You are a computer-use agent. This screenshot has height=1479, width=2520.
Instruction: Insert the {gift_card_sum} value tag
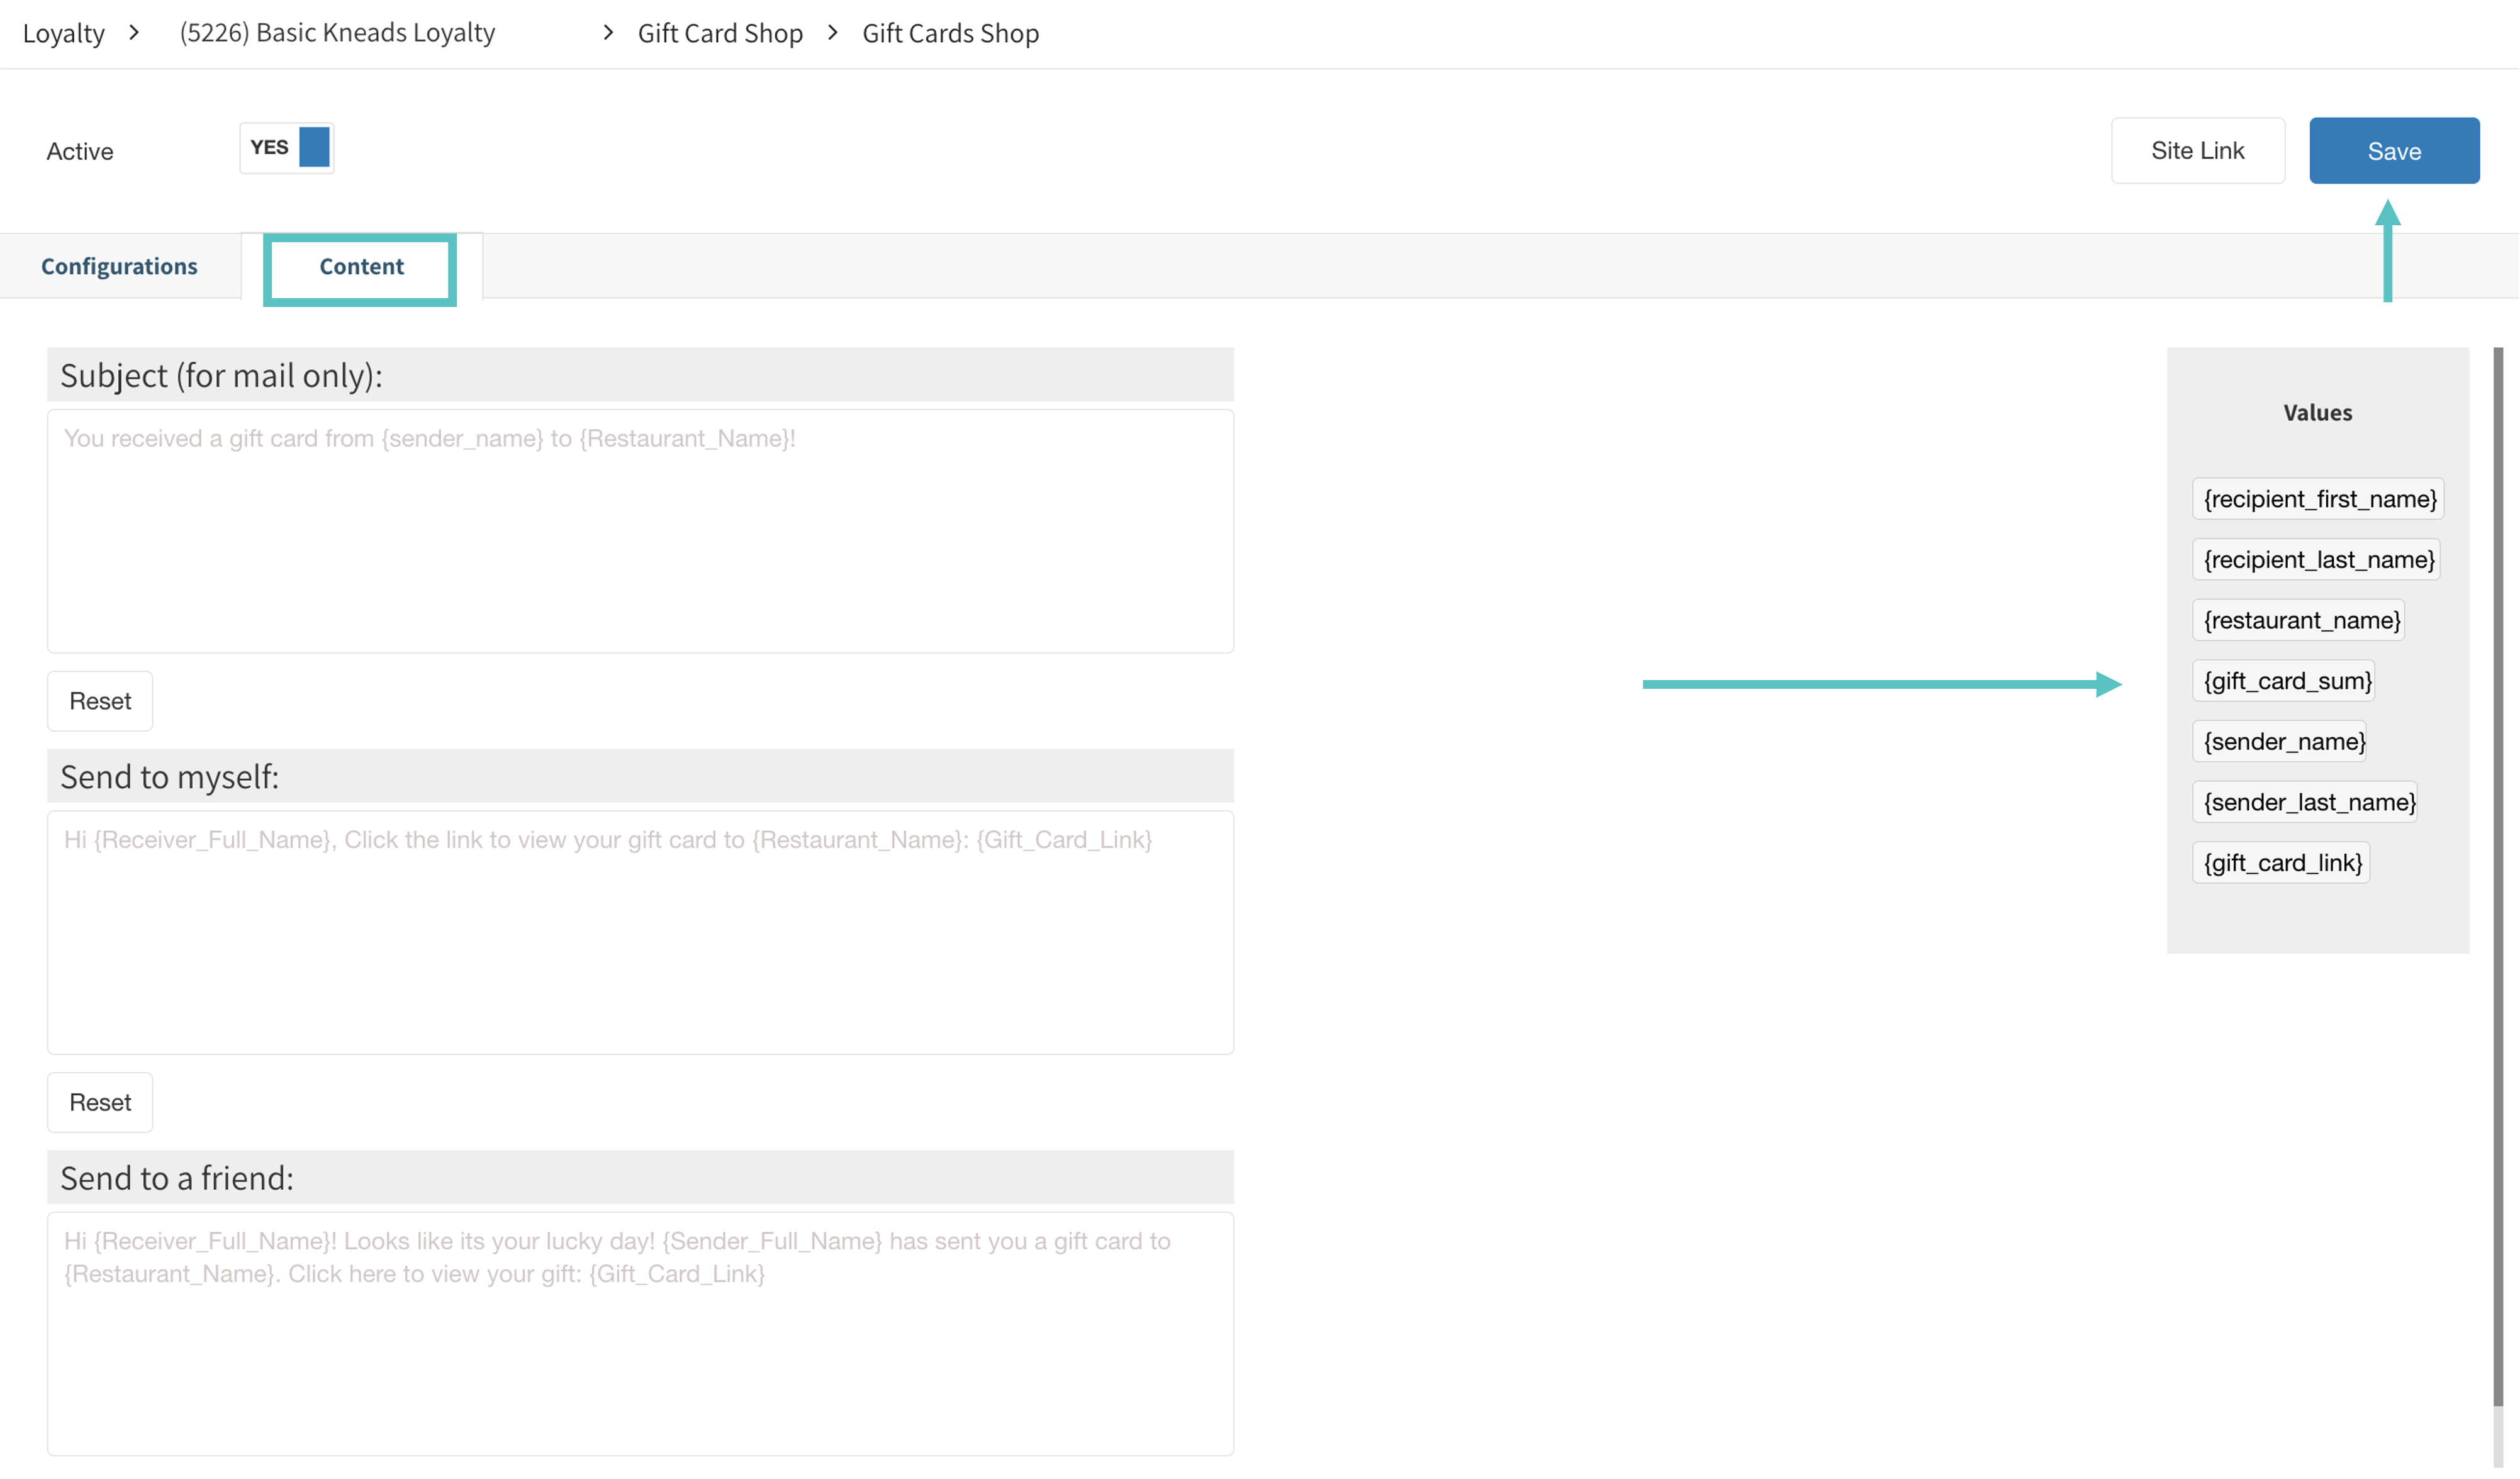2284,681
